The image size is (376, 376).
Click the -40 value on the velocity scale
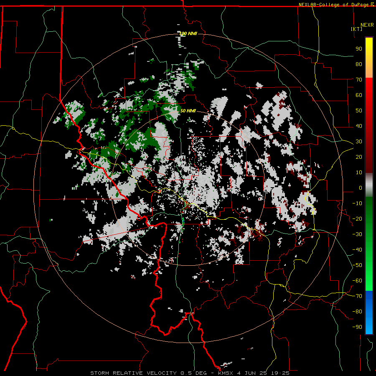coord(357,250)
